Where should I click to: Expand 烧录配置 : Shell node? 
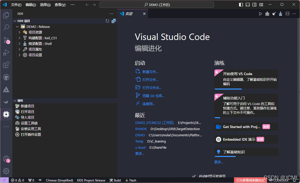[19, 44]
